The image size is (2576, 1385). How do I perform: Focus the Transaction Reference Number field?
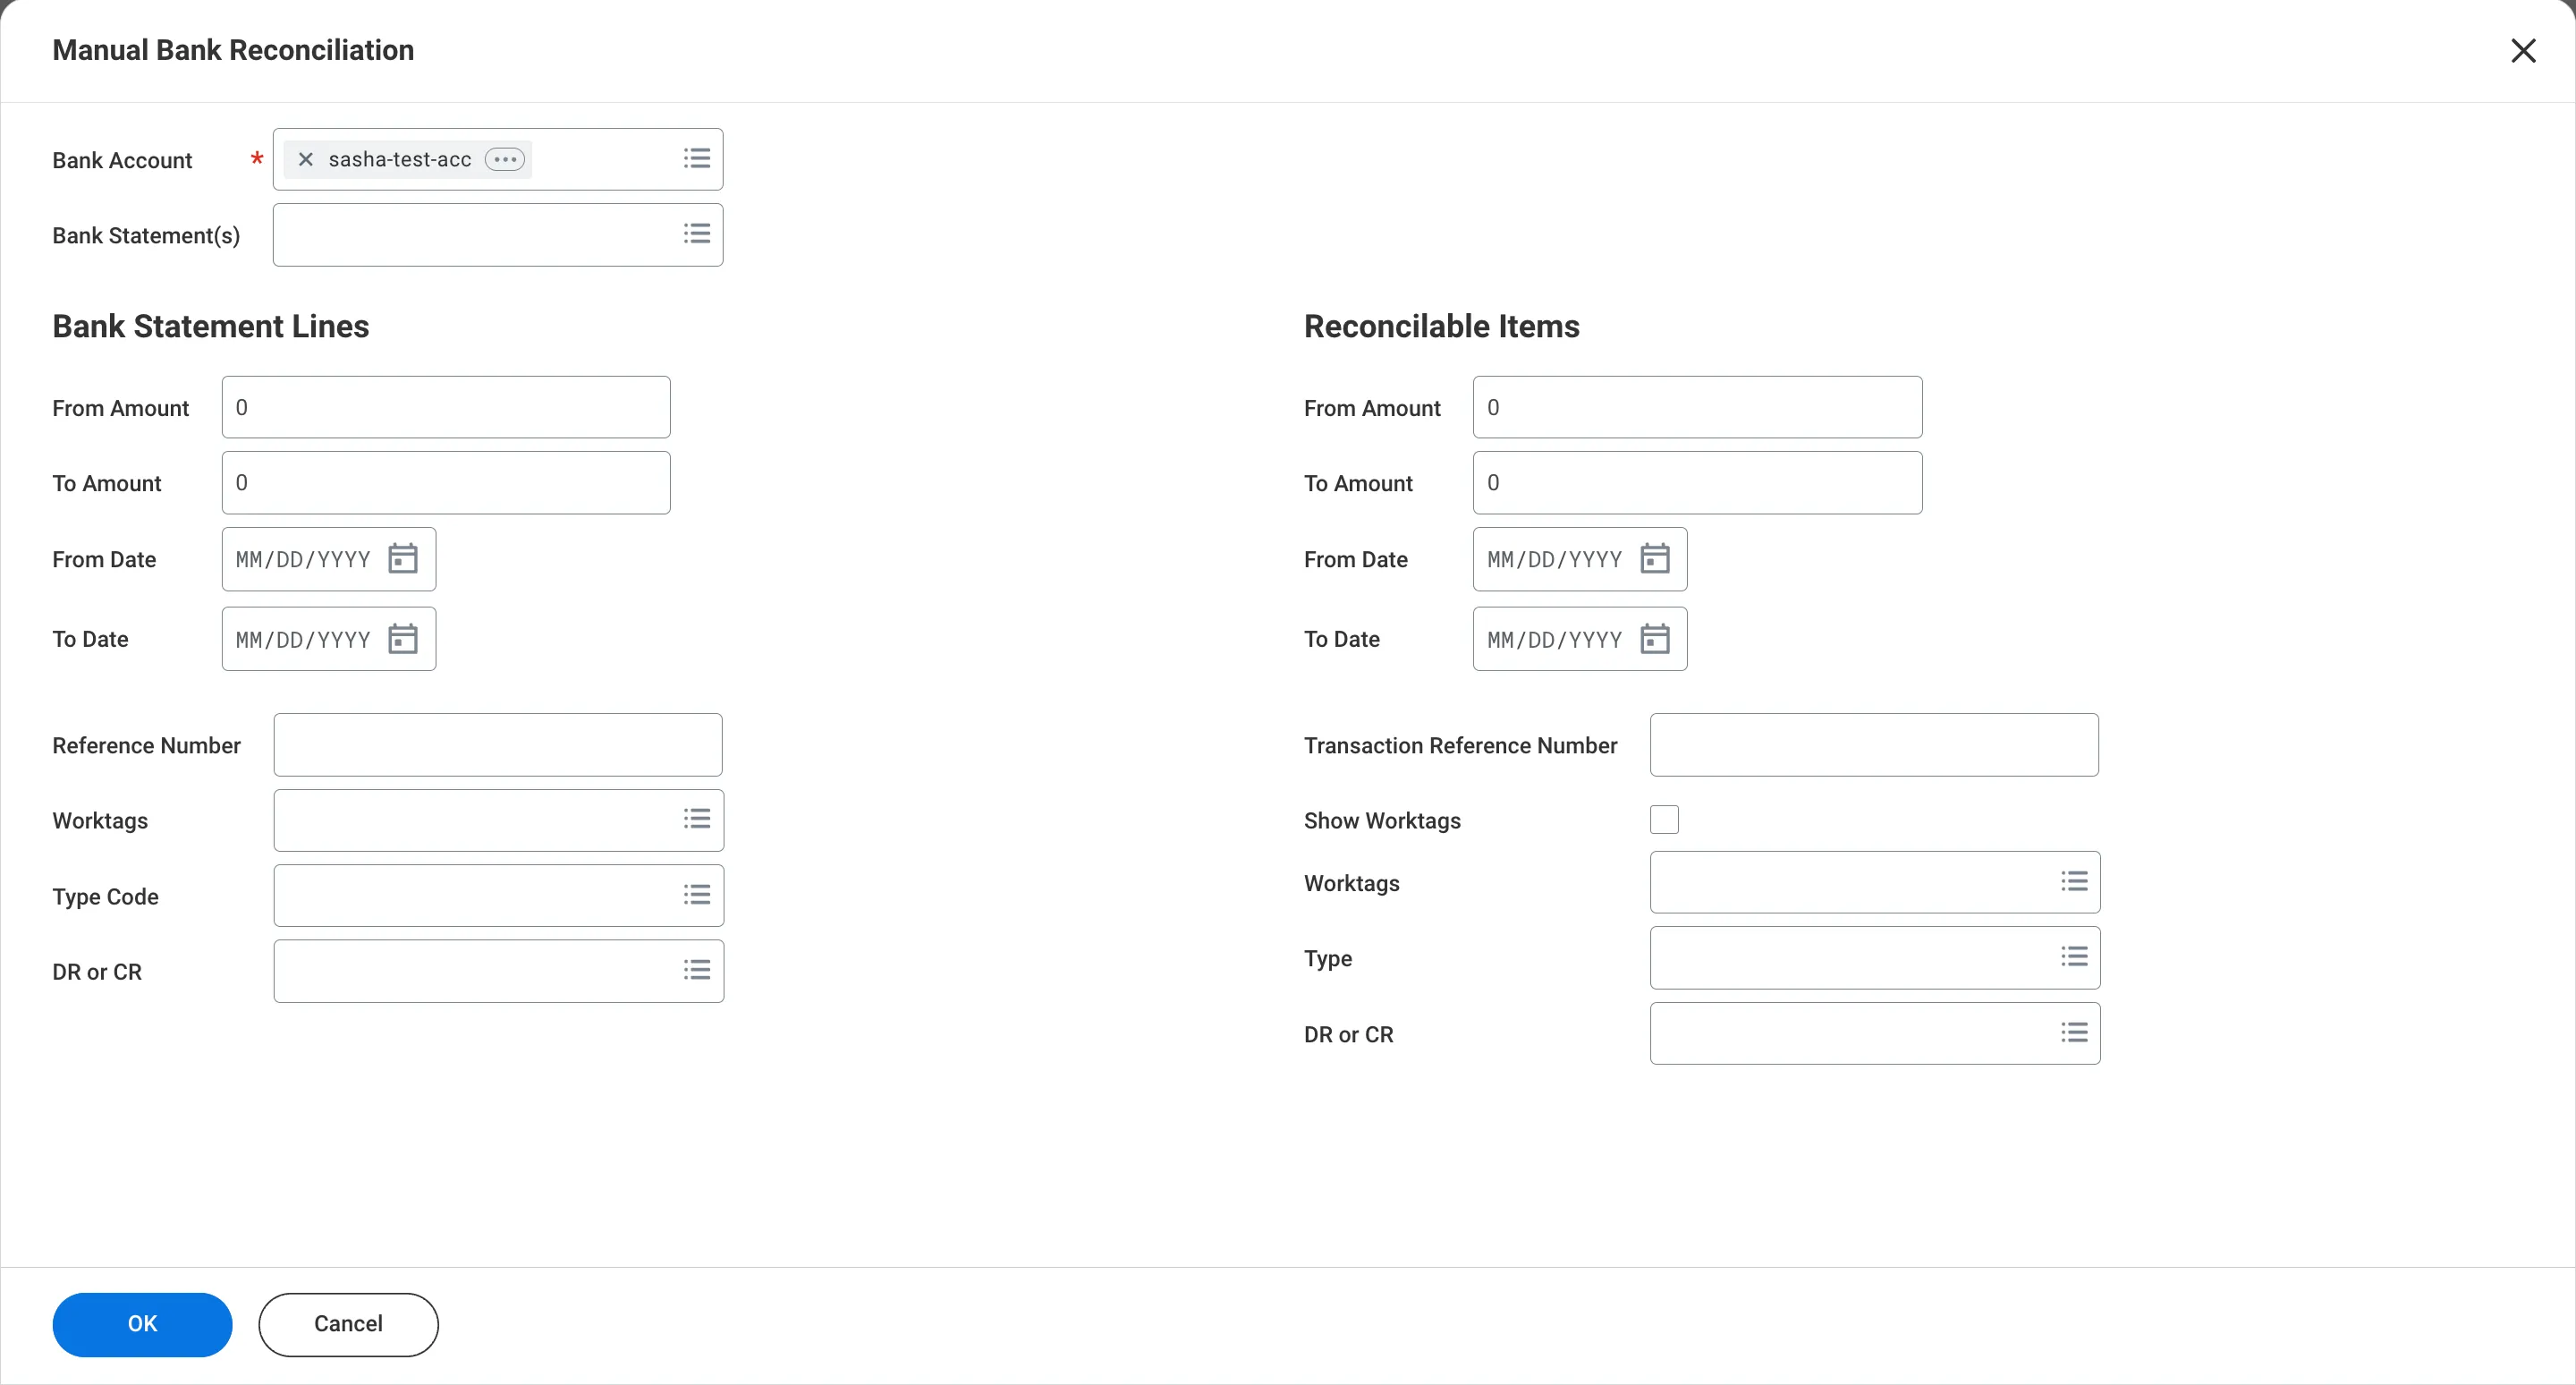(x=1874, y=745)
